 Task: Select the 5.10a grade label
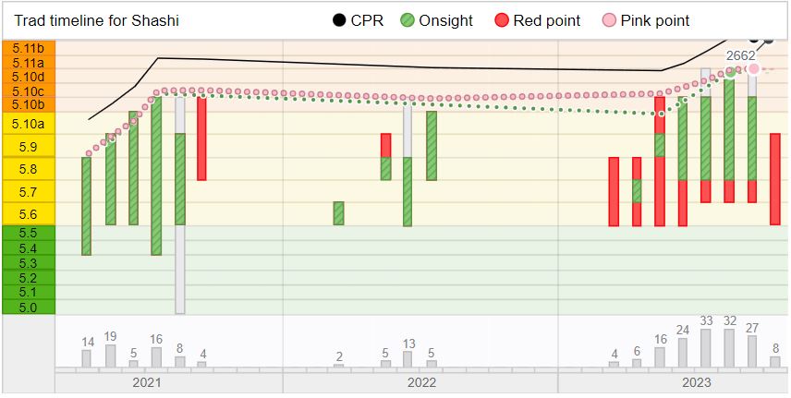[x=29, y=124]
